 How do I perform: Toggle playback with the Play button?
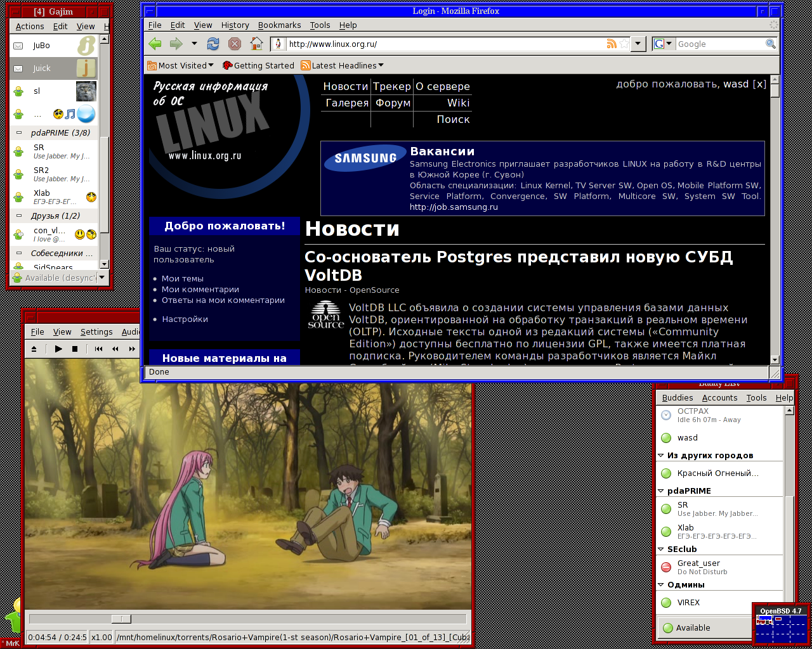click(58, 349)
